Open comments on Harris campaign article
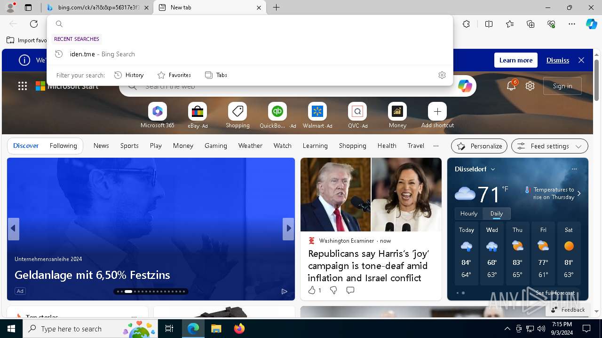Image resolution: width=602 pixels, height=338 pixels. coord(350,291)
